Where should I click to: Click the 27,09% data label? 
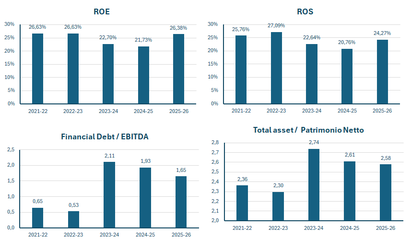[276, 25]
